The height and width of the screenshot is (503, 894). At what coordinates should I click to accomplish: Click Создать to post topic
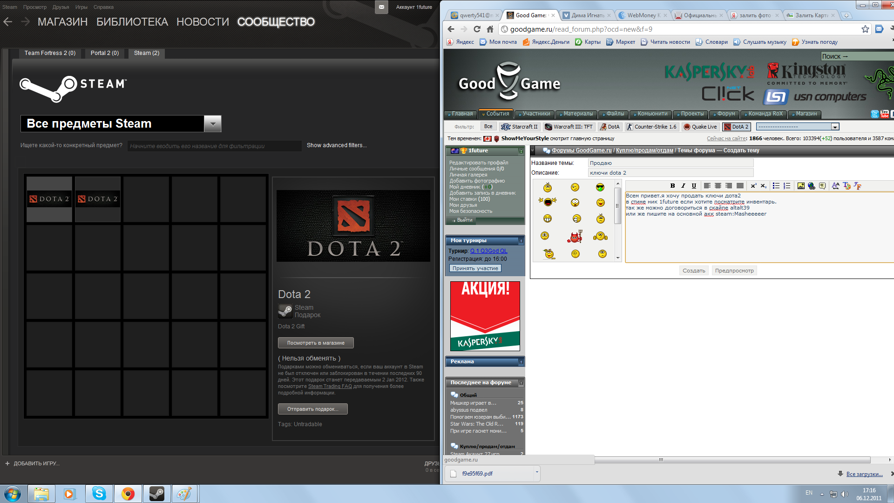point(694,271)
